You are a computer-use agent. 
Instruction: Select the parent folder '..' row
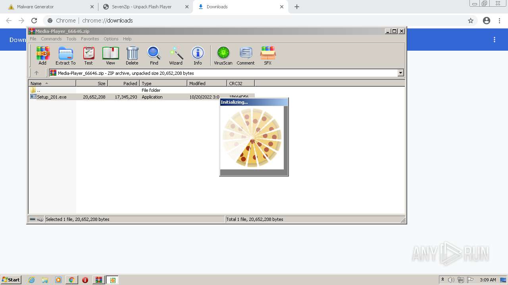(x=142, y=90)
